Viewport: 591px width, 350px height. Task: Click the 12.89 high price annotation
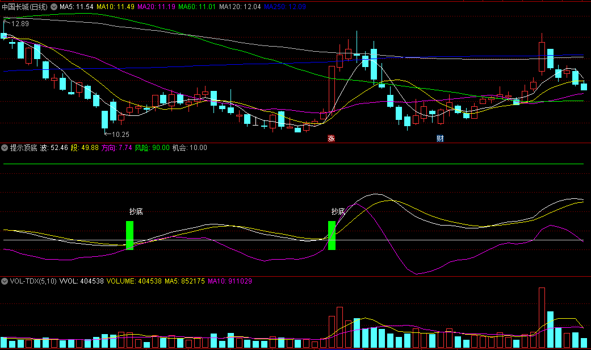(20, 24)
